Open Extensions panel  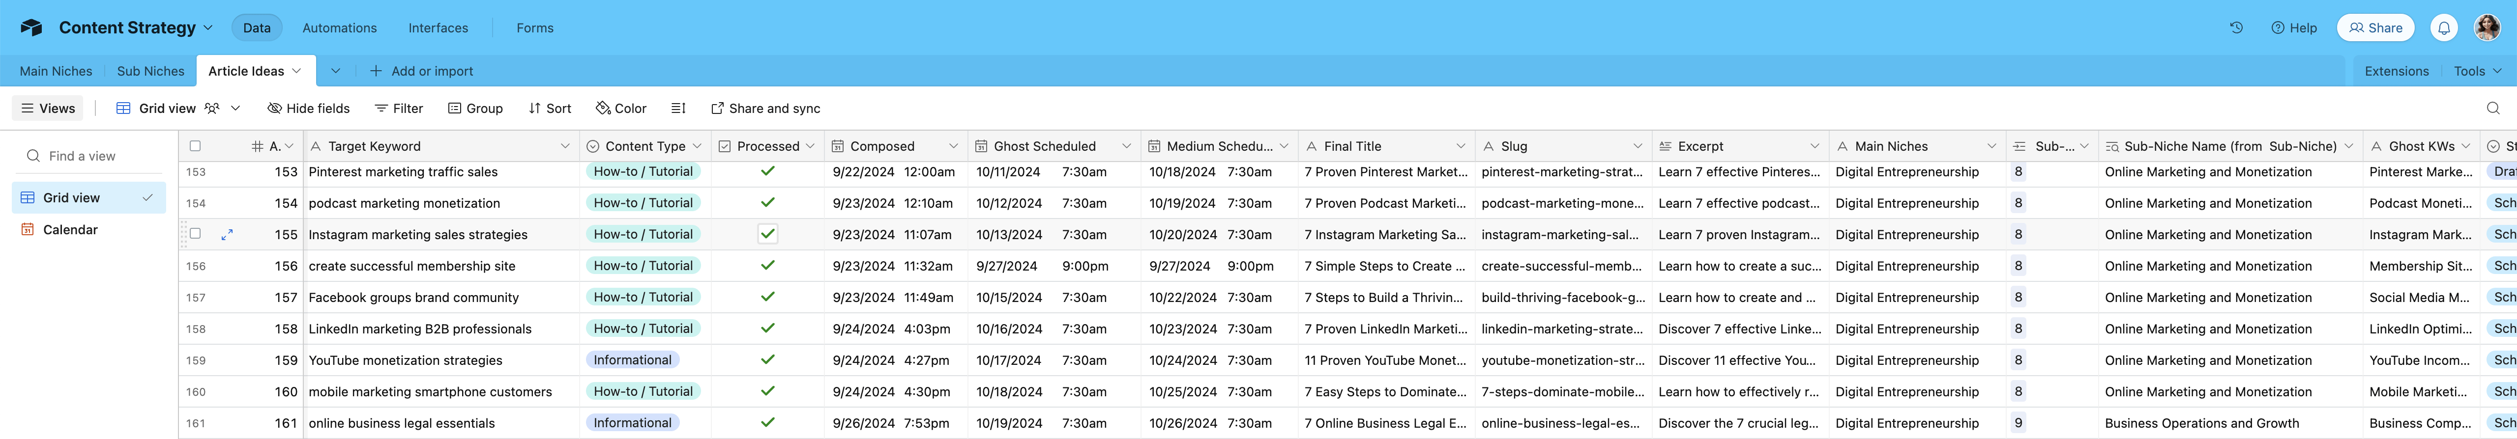point(2396,71)
